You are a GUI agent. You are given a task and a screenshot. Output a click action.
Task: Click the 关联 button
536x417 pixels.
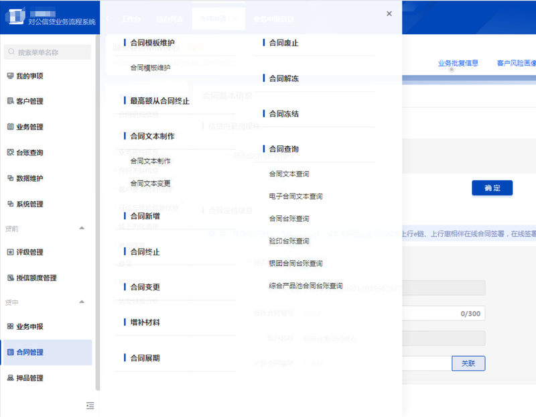pyautogui.click(x=468, y=363)
